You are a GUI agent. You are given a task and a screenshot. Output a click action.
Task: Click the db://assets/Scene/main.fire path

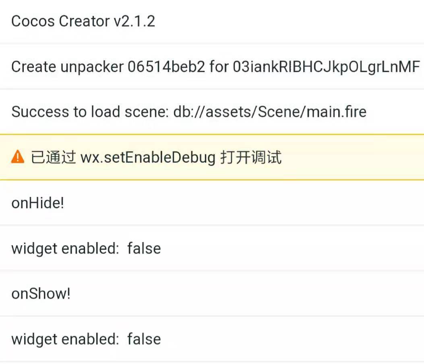click(x=270, y=112)
